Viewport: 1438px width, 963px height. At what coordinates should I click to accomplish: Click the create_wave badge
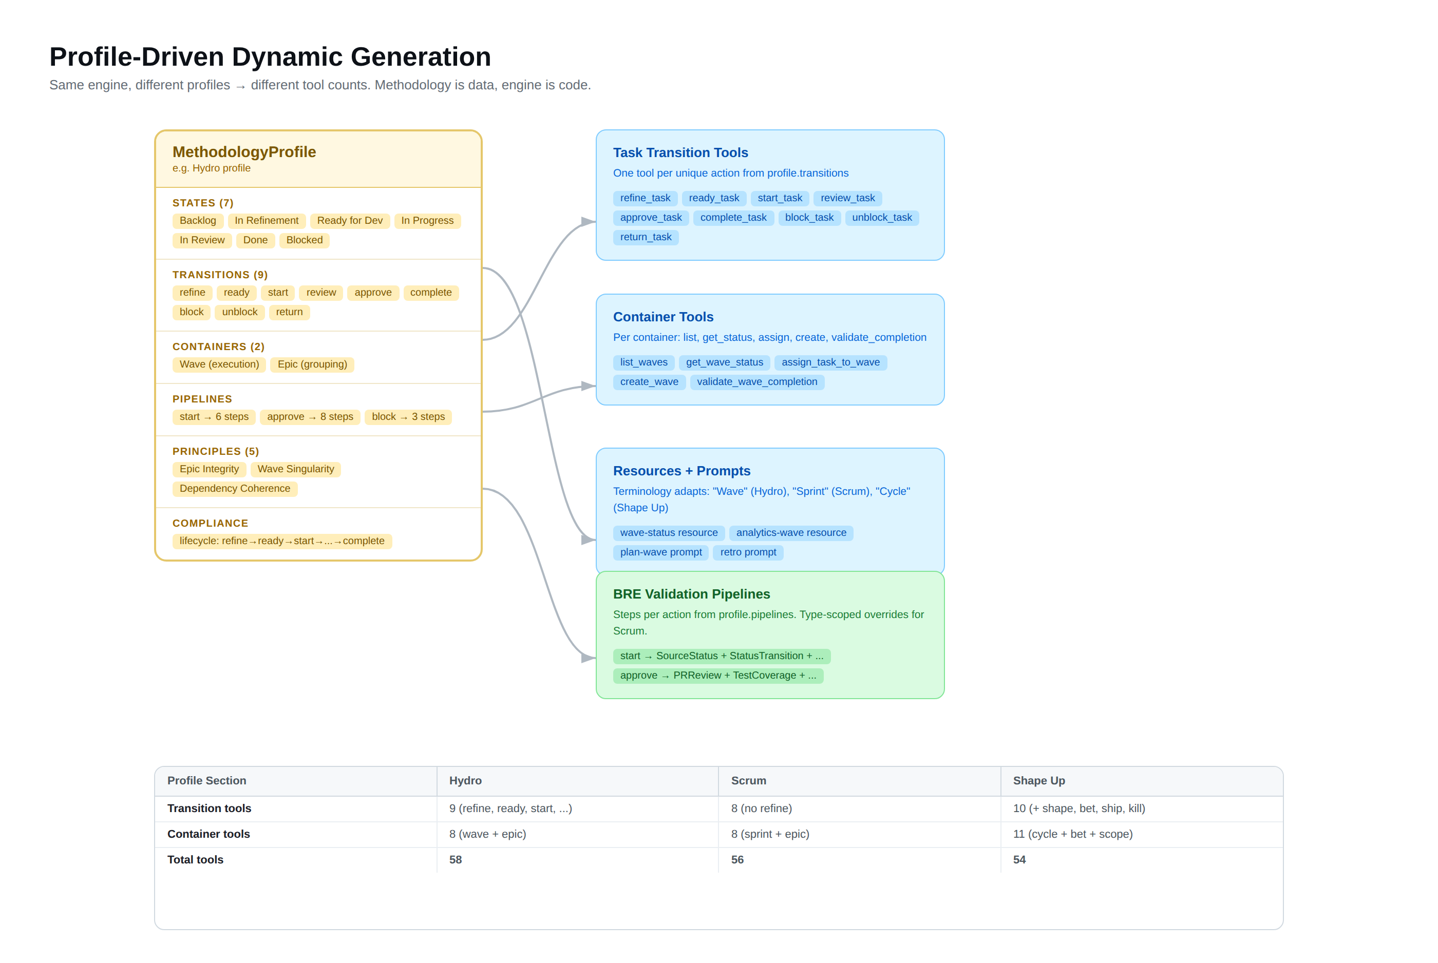649,382
